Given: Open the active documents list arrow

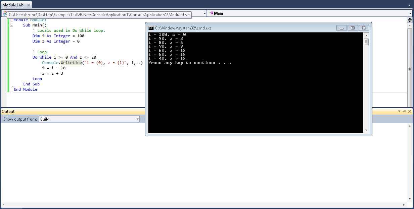Looking at the screenshot, I should tap(409, 5).
